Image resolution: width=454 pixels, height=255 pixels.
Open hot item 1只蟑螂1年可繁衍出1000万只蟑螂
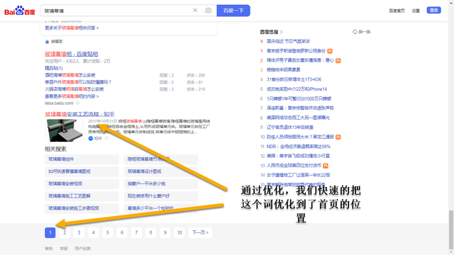pos(299,98)
